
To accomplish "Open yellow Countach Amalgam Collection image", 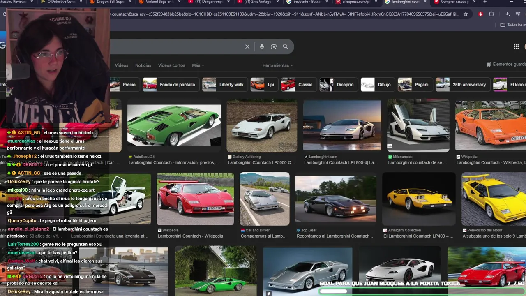I will pos(419,199).
